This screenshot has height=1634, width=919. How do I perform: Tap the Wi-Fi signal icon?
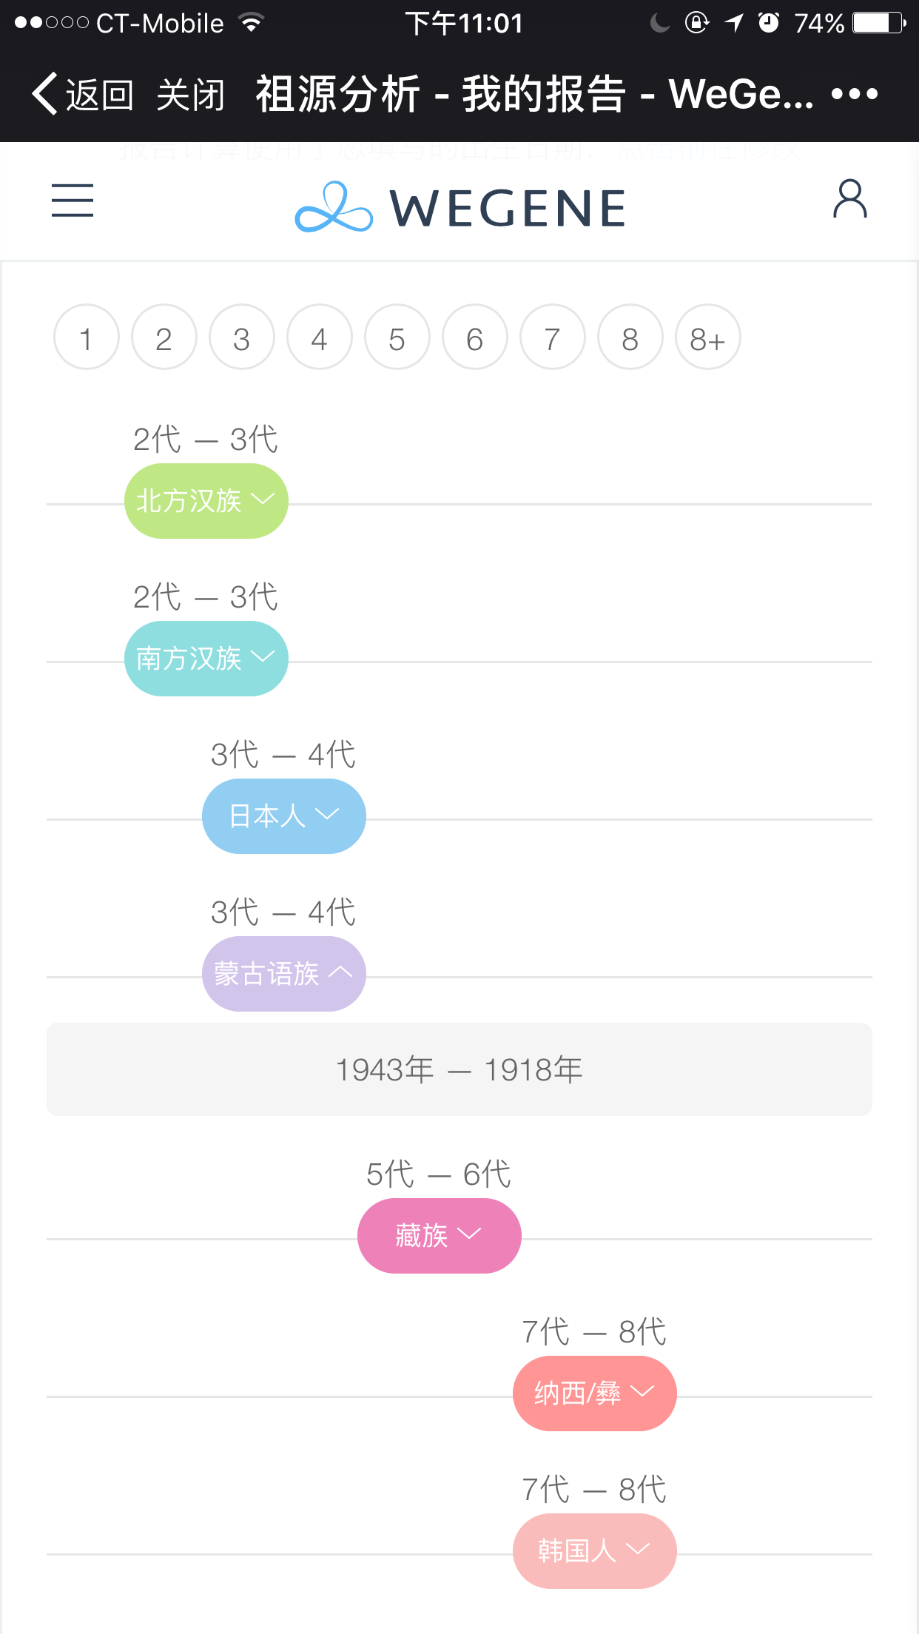click(252, 23)
